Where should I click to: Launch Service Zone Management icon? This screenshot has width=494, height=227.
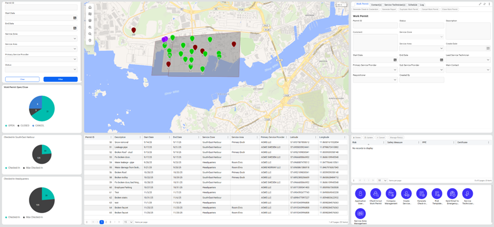[x=360, y=213]
